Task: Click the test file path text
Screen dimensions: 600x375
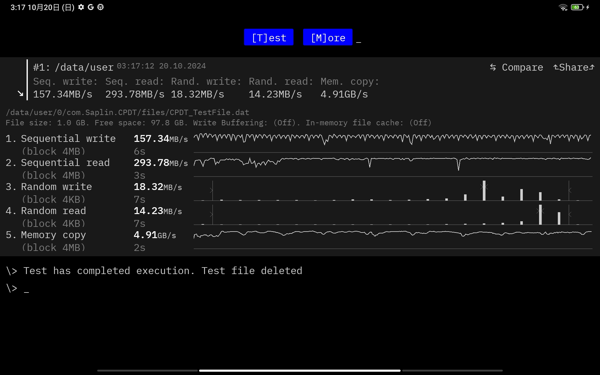Action: coord(127,112)
